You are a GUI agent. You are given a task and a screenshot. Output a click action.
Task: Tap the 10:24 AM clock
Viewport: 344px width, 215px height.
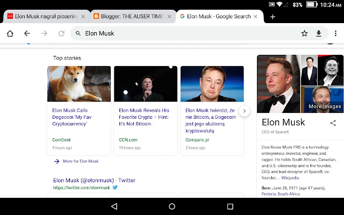pos(331,5)
